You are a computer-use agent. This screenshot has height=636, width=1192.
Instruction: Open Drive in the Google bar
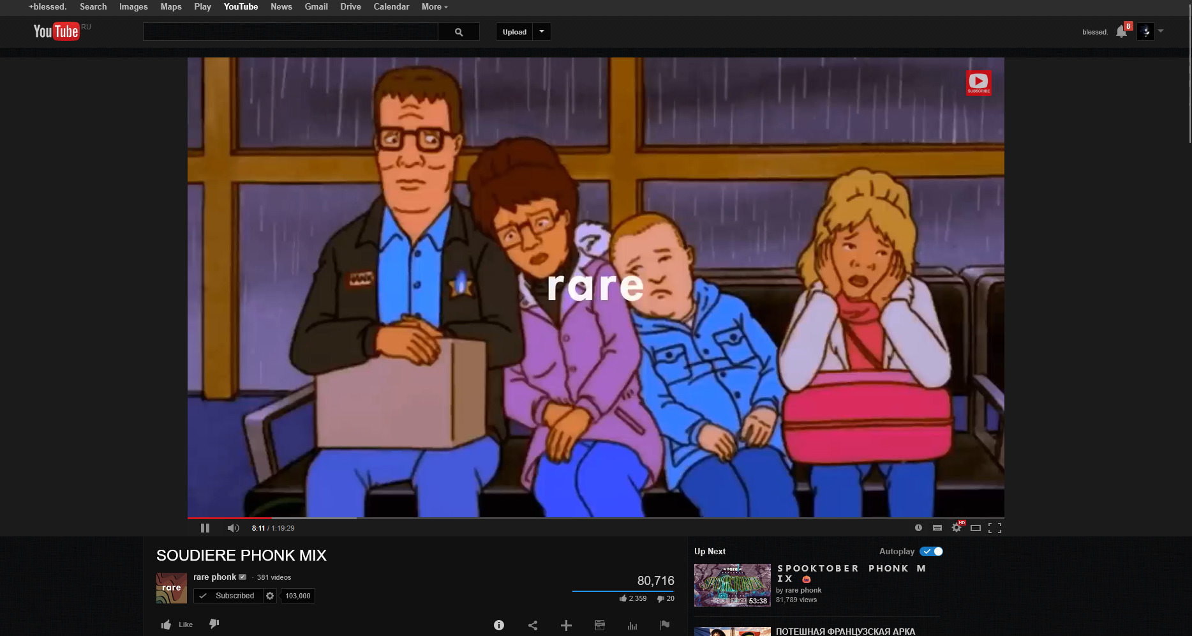tap(350, 7)
